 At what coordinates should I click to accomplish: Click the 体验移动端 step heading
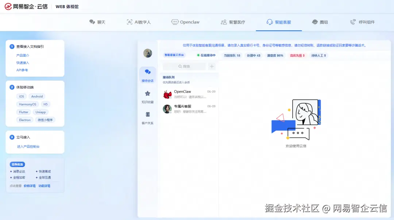pos(25,87)
